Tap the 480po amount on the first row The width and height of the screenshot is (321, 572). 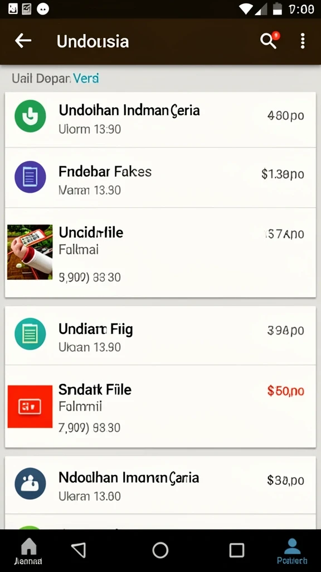(x=286, y=116)
